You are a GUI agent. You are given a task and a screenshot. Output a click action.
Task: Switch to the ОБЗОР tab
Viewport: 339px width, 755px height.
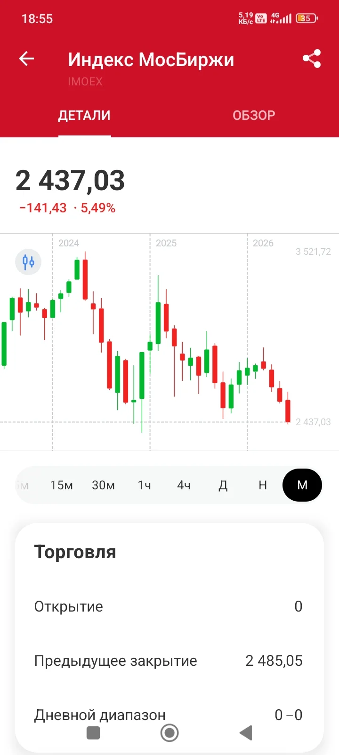pyautogui.click(x=254, y=116)
